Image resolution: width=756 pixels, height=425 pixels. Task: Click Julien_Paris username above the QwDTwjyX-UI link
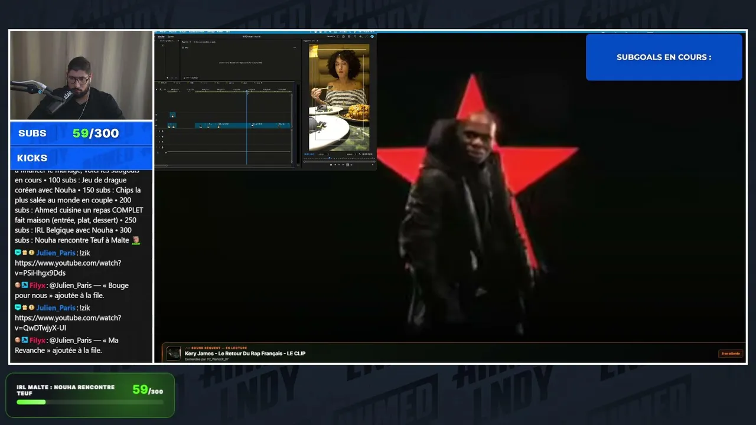[56, 308]
